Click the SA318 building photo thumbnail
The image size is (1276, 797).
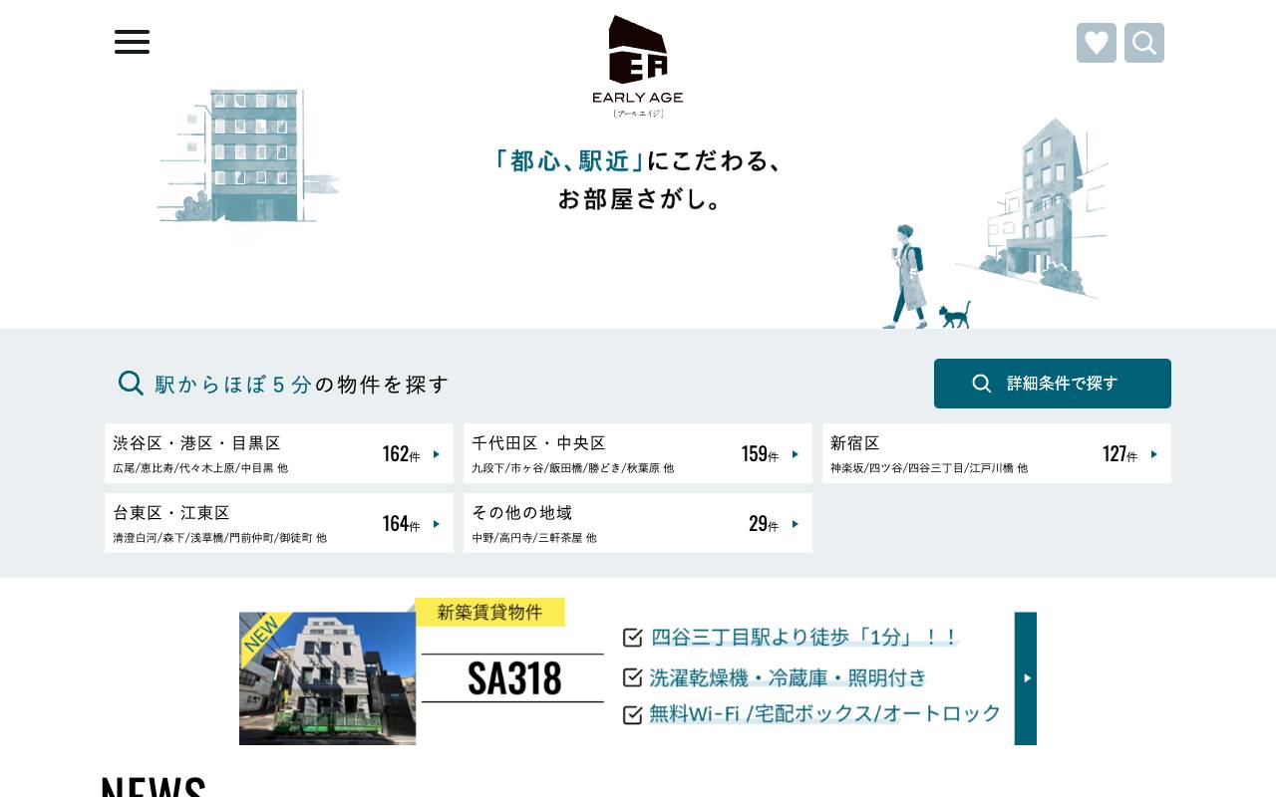point(327,678)
